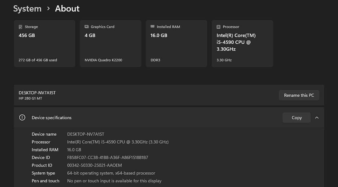
Task: Expand the Storage summary card
Action: (x=44, y=43)
